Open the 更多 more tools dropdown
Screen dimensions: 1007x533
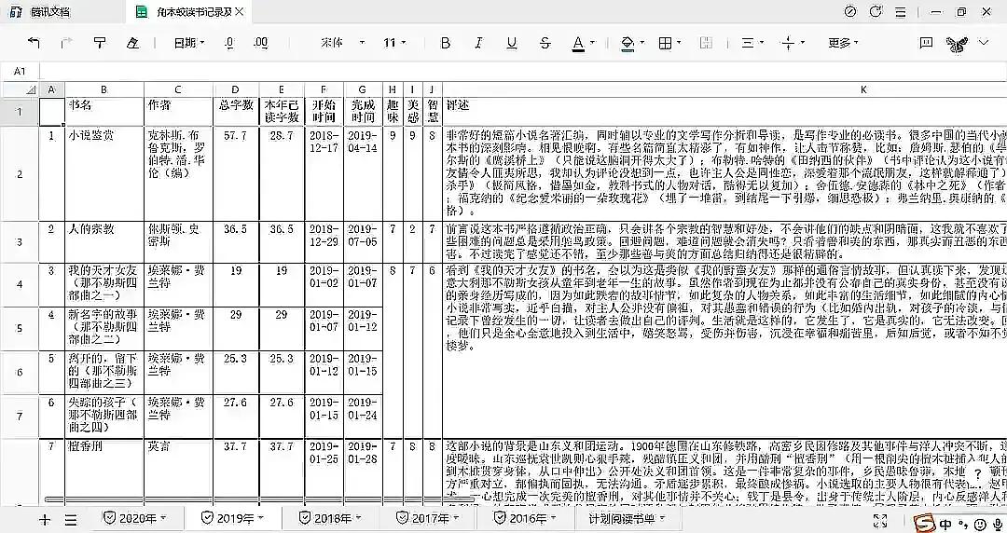(x=843, y=43)
